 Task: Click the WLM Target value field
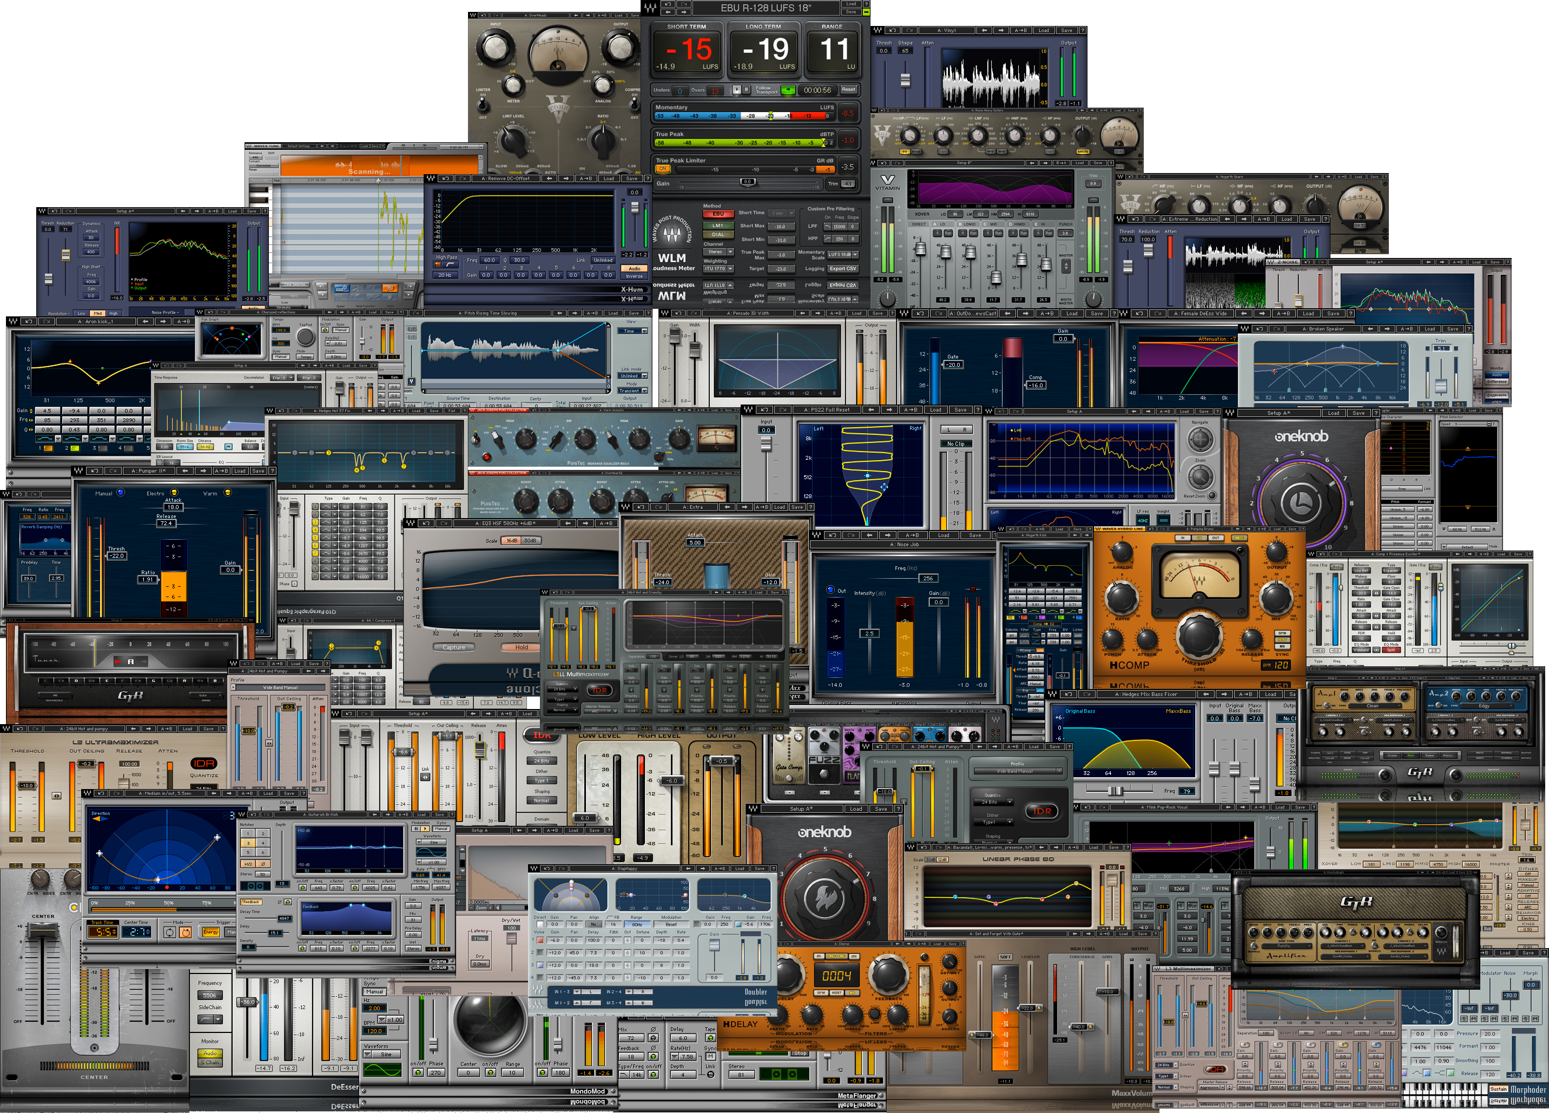pos(781,269)
